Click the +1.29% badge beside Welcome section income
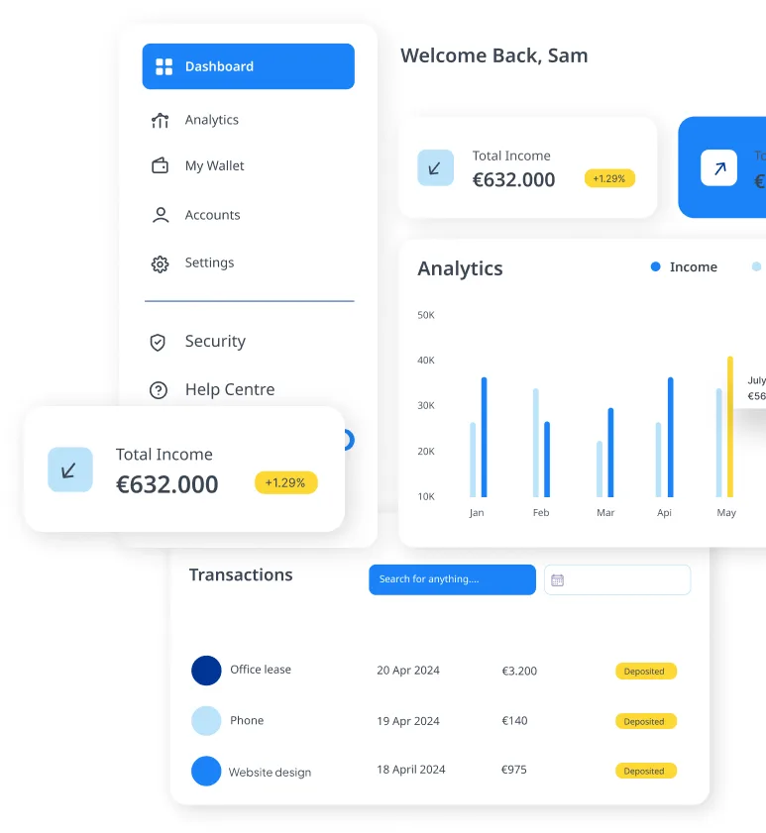This screenshot has width=766, height=833. pos(609,178)
